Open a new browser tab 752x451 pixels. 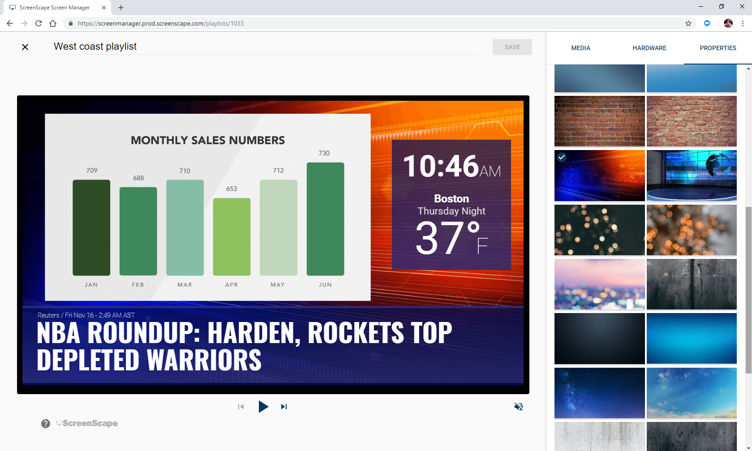(121, 8)
